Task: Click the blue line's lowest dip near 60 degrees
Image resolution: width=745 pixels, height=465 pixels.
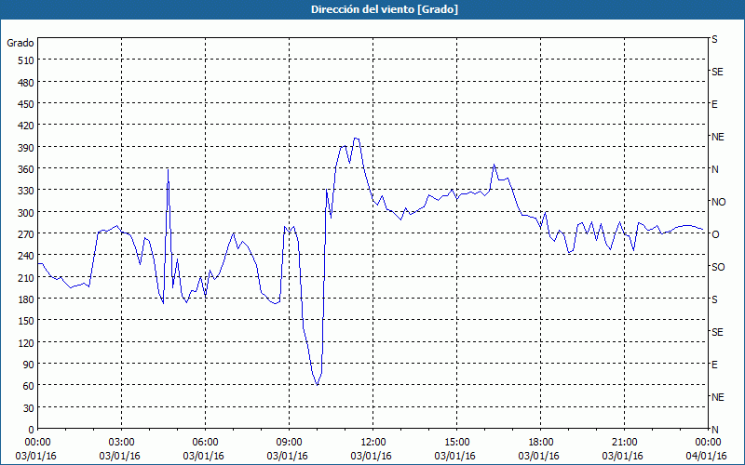Action: pos(317,385)
